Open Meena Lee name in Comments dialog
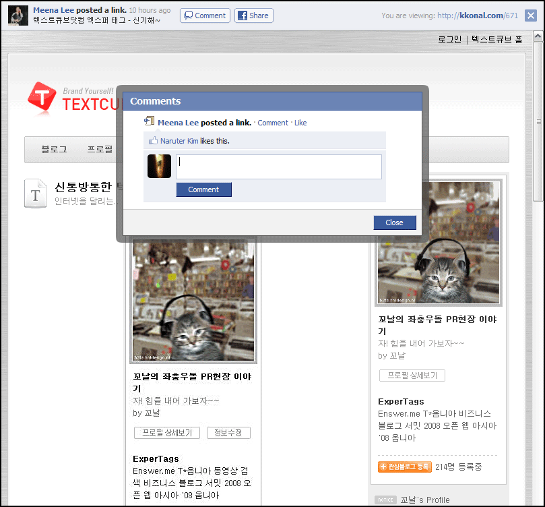This screenshot has width=545, height=507. [178, 123]
